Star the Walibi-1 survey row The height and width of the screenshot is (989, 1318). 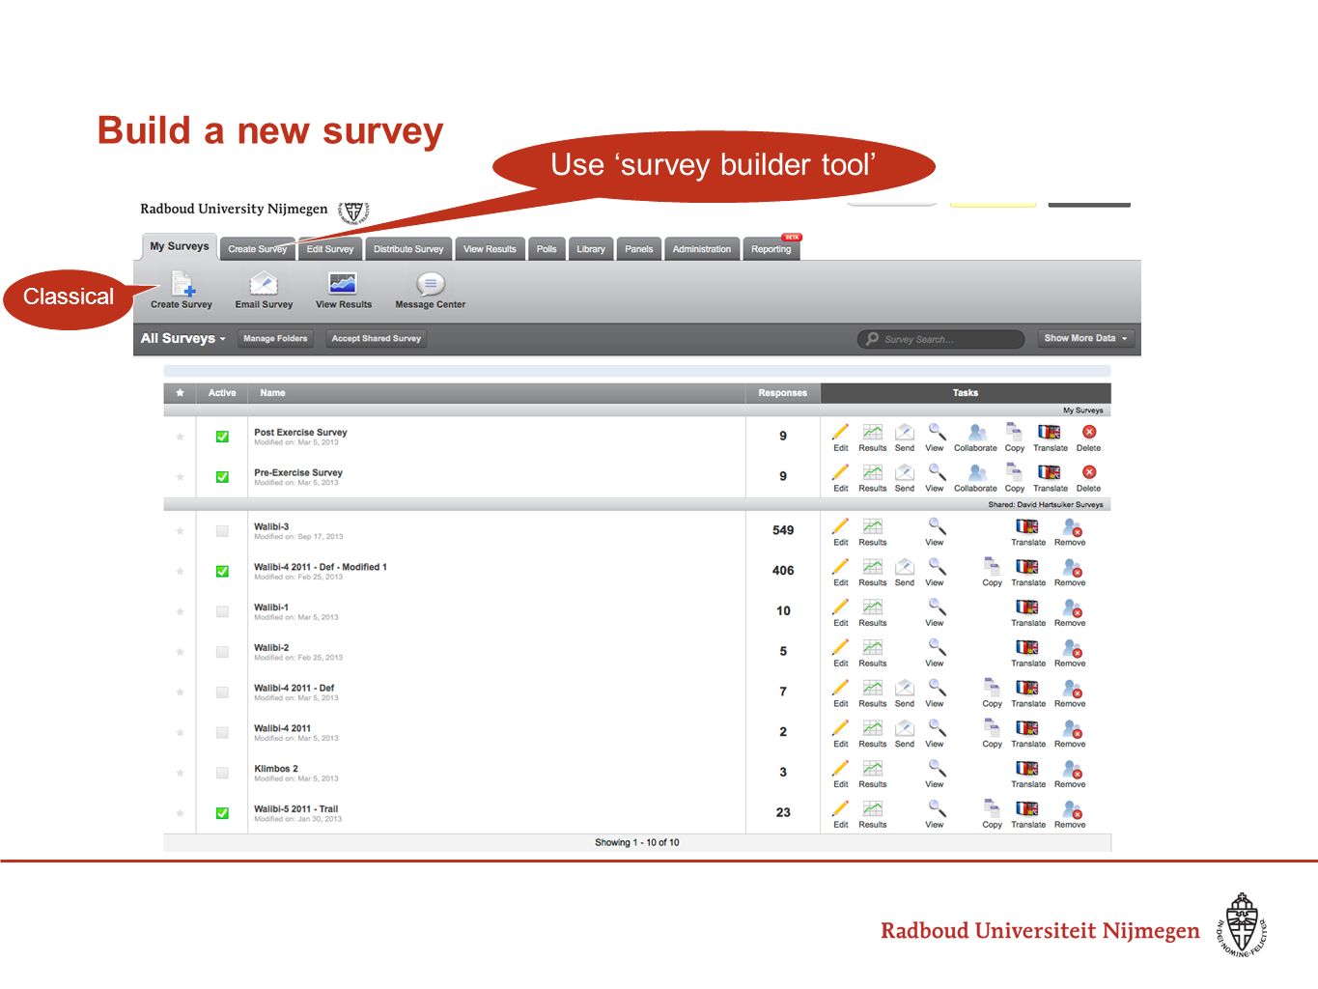tap(180, 611)
